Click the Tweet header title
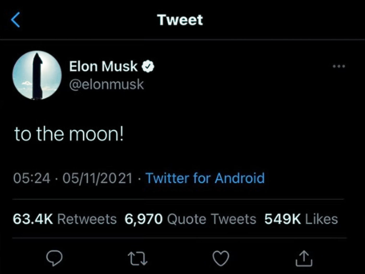This screenshot has height=274, width=365. [x=180, y=20]
